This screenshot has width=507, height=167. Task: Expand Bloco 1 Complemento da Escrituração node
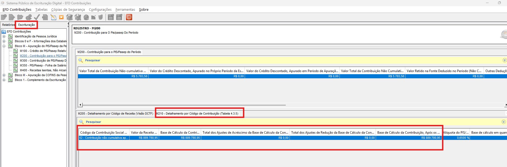4,80
